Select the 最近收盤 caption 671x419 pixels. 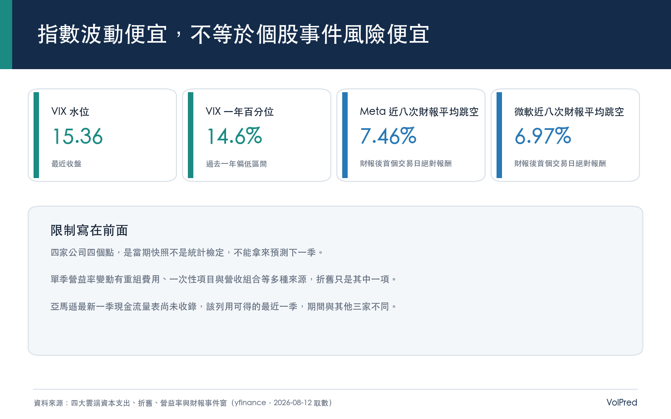point(66,164)
